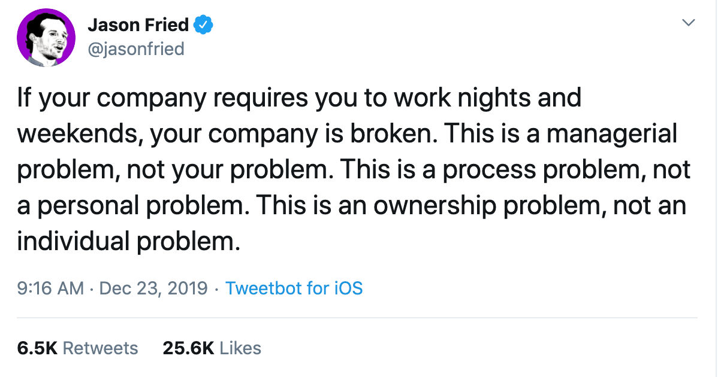The height and width of the screenshot is (377, 718).
Task: Open Jason Fried's profile avatar
Action: pos(46,38)
